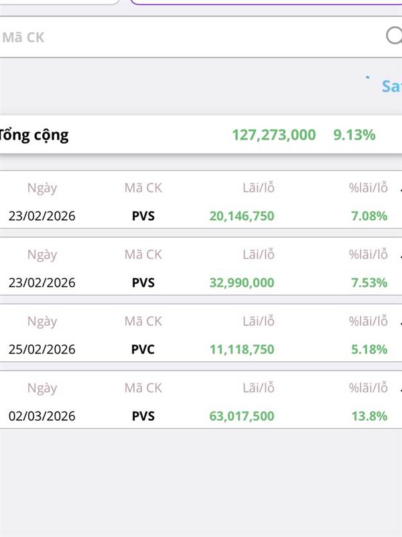The height and width of the screenshot is (537, 402).
Task: Click the 7.53% gain value
Action: coord(369,283)
